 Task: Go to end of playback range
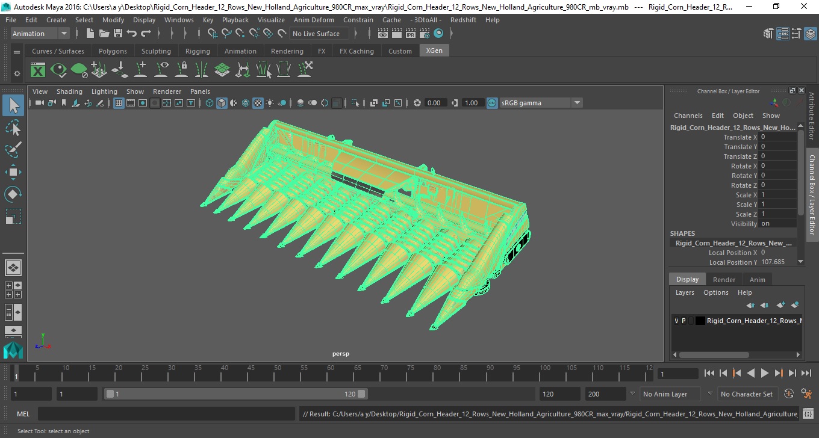806,374
